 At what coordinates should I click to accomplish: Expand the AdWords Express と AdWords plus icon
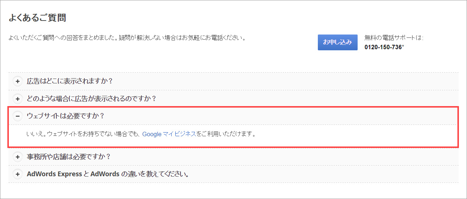point(18,174)
